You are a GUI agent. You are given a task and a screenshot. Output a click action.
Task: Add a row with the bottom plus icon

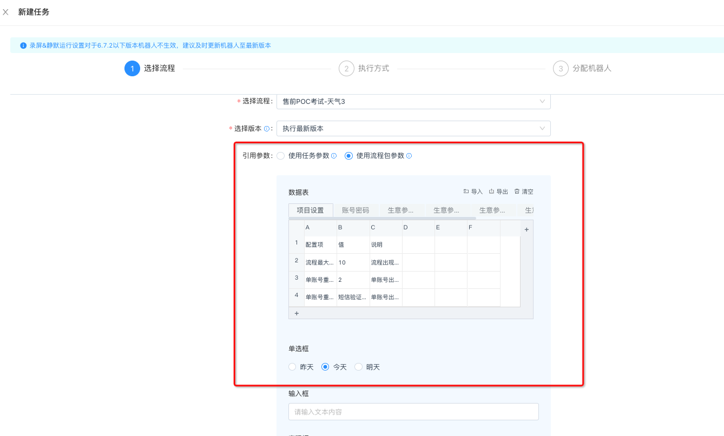[297, 313]
